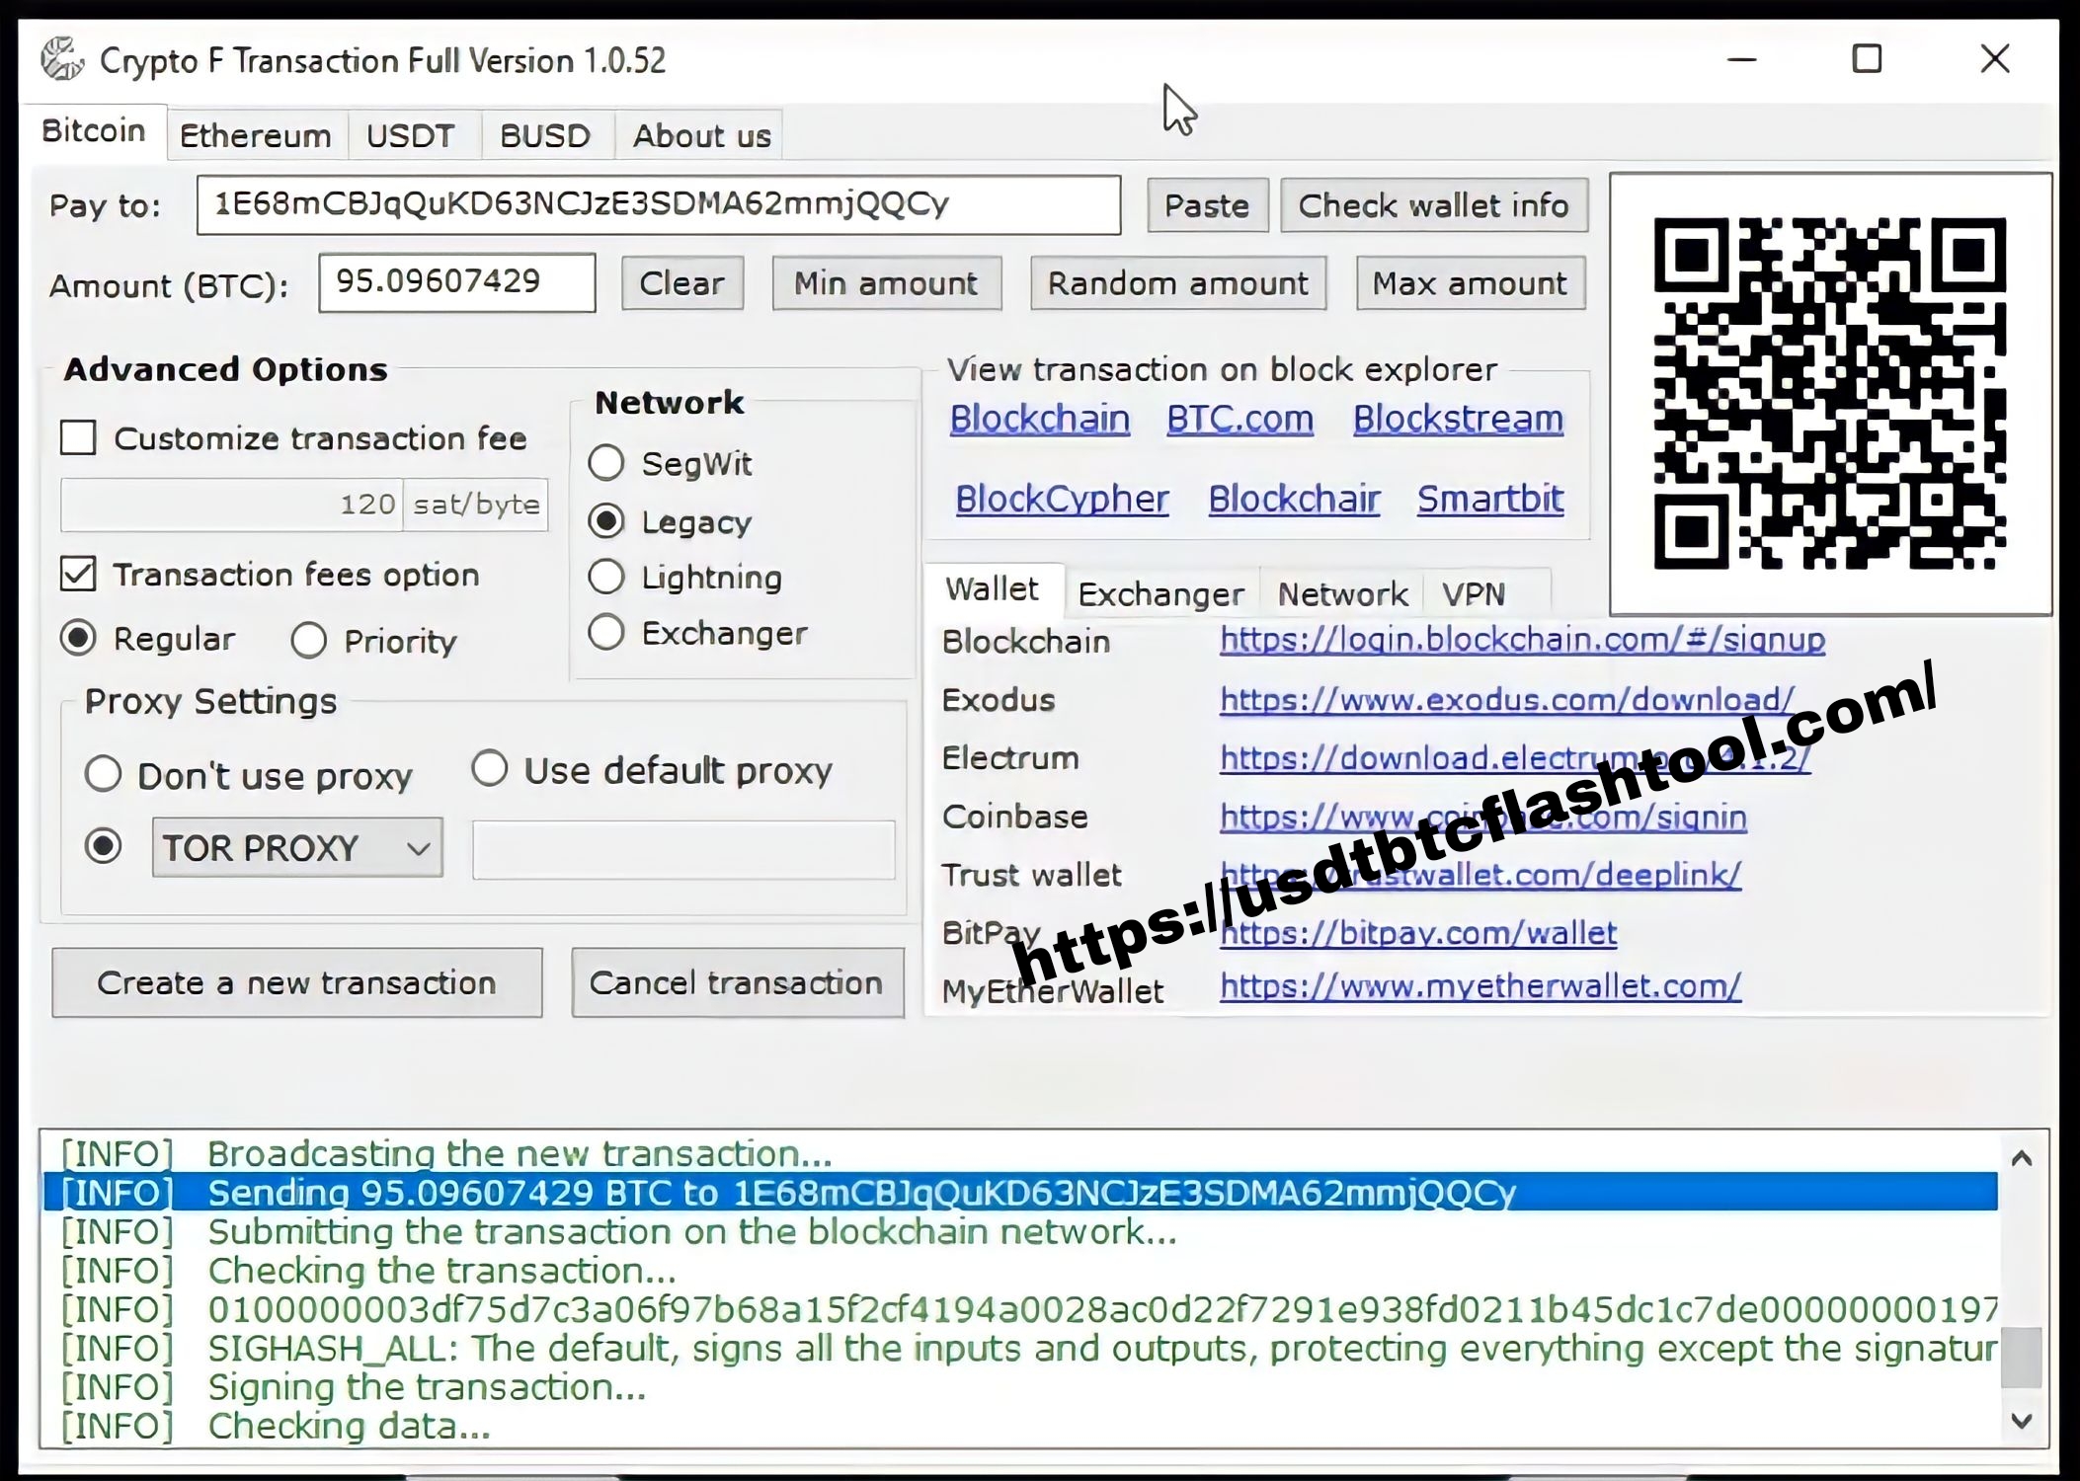This screenshot has width=2080, height=1481.
Task: Open the download.electrum link
Action: point(1515,757)
